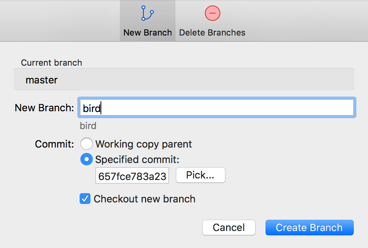Click the bird preview label below the field

(88, 126)
